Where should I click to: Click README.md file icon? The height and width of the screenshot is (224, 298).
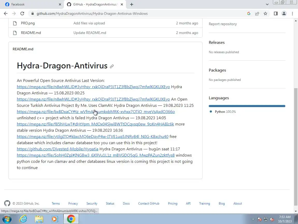pyautogui.click(x=15, y=33)
